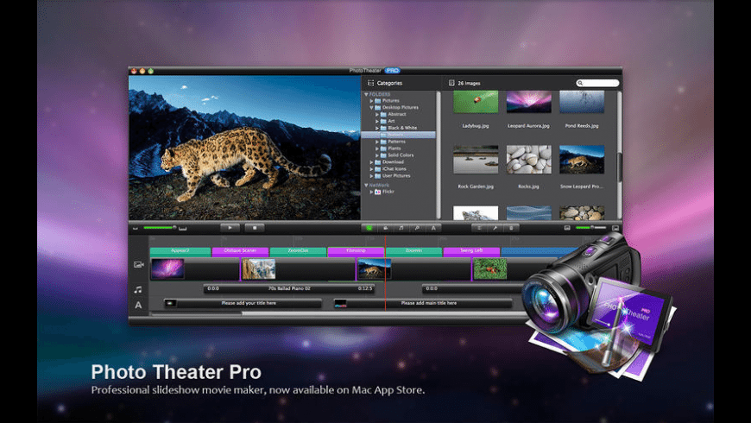This screenshot has height=423, width=751.
Task: Click the video track camera icon
Action: [x=139, y=264]
